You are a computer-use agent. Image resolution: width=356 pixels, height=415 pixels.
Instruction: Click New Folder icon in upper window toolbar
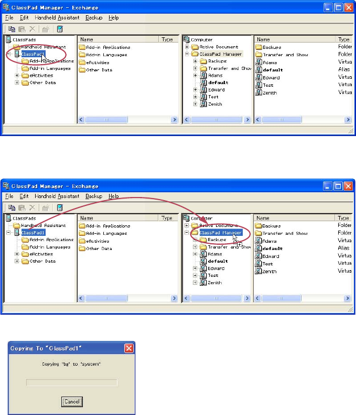(46, 29)
